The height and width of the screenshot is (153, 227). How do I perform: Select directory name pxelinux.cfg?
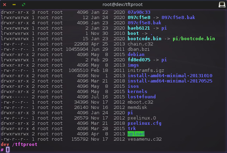[145, 123]
